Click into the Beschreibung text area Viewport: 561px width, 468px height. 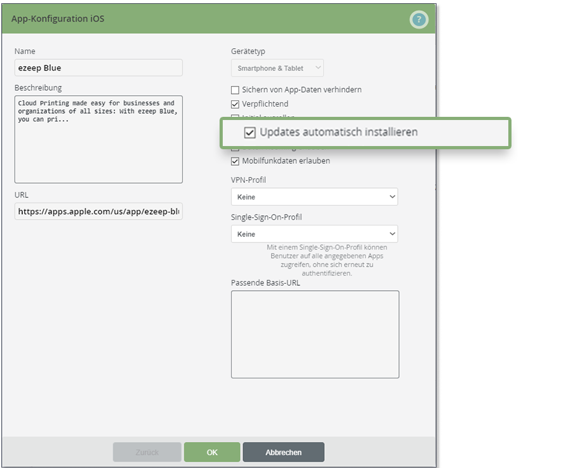point(98,139)
